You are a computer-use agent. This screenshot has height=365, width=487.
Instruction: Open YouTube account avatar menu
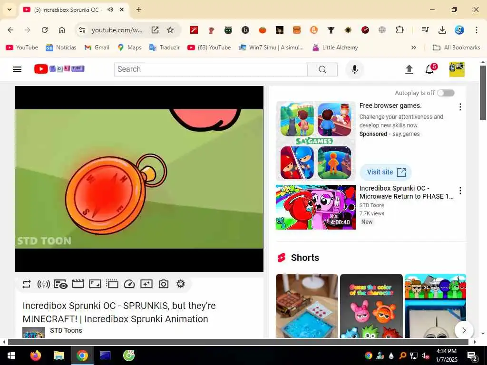[x=457, y=69]
